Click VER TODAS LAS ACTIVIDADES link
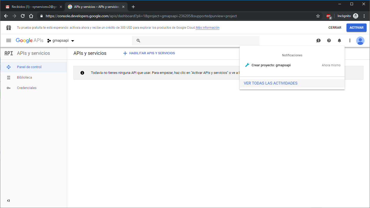 270,83
